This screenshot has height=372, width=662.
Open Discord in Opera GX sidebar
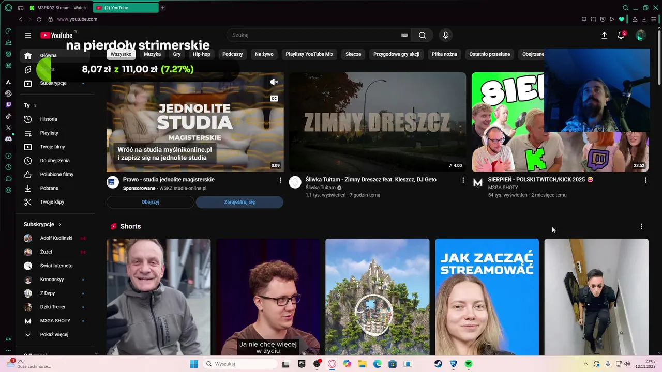pyautogui.click(x=8, y=139)
